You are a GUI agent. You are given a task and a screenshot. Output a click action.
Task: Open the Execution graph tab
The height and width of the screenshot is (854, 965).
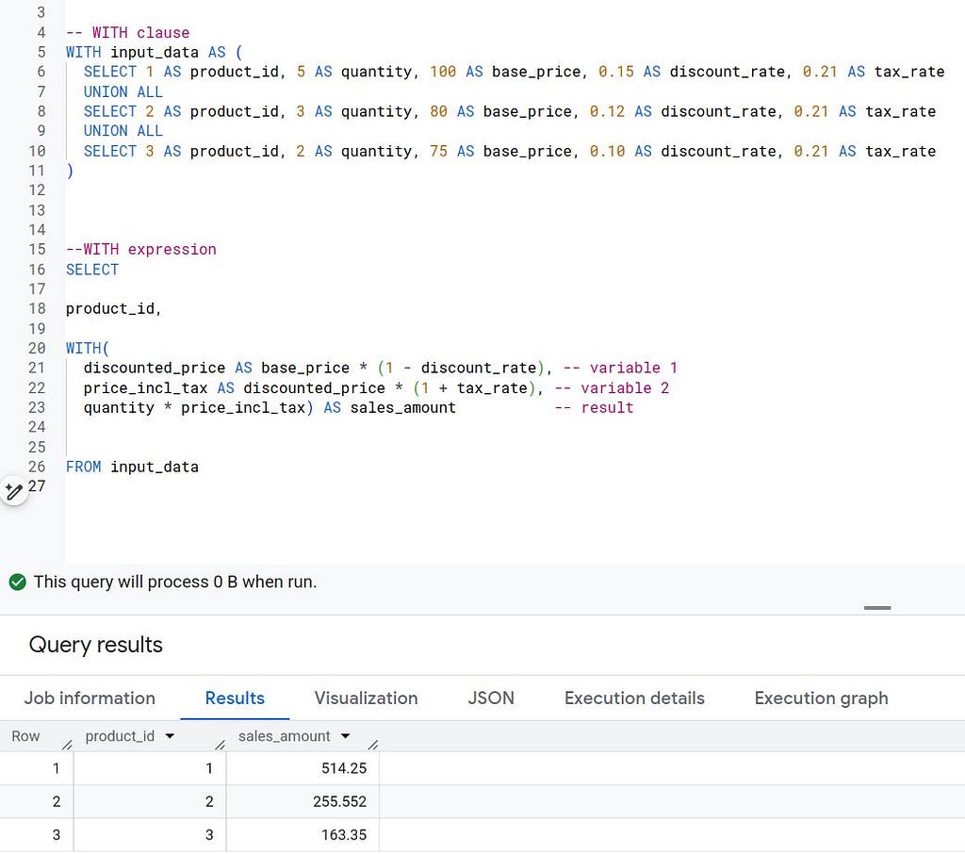point(821,698)
